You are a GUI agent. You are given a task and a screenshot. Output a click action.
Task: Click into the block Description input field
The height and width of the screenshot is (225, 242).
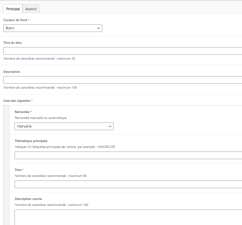pos(123,80)
